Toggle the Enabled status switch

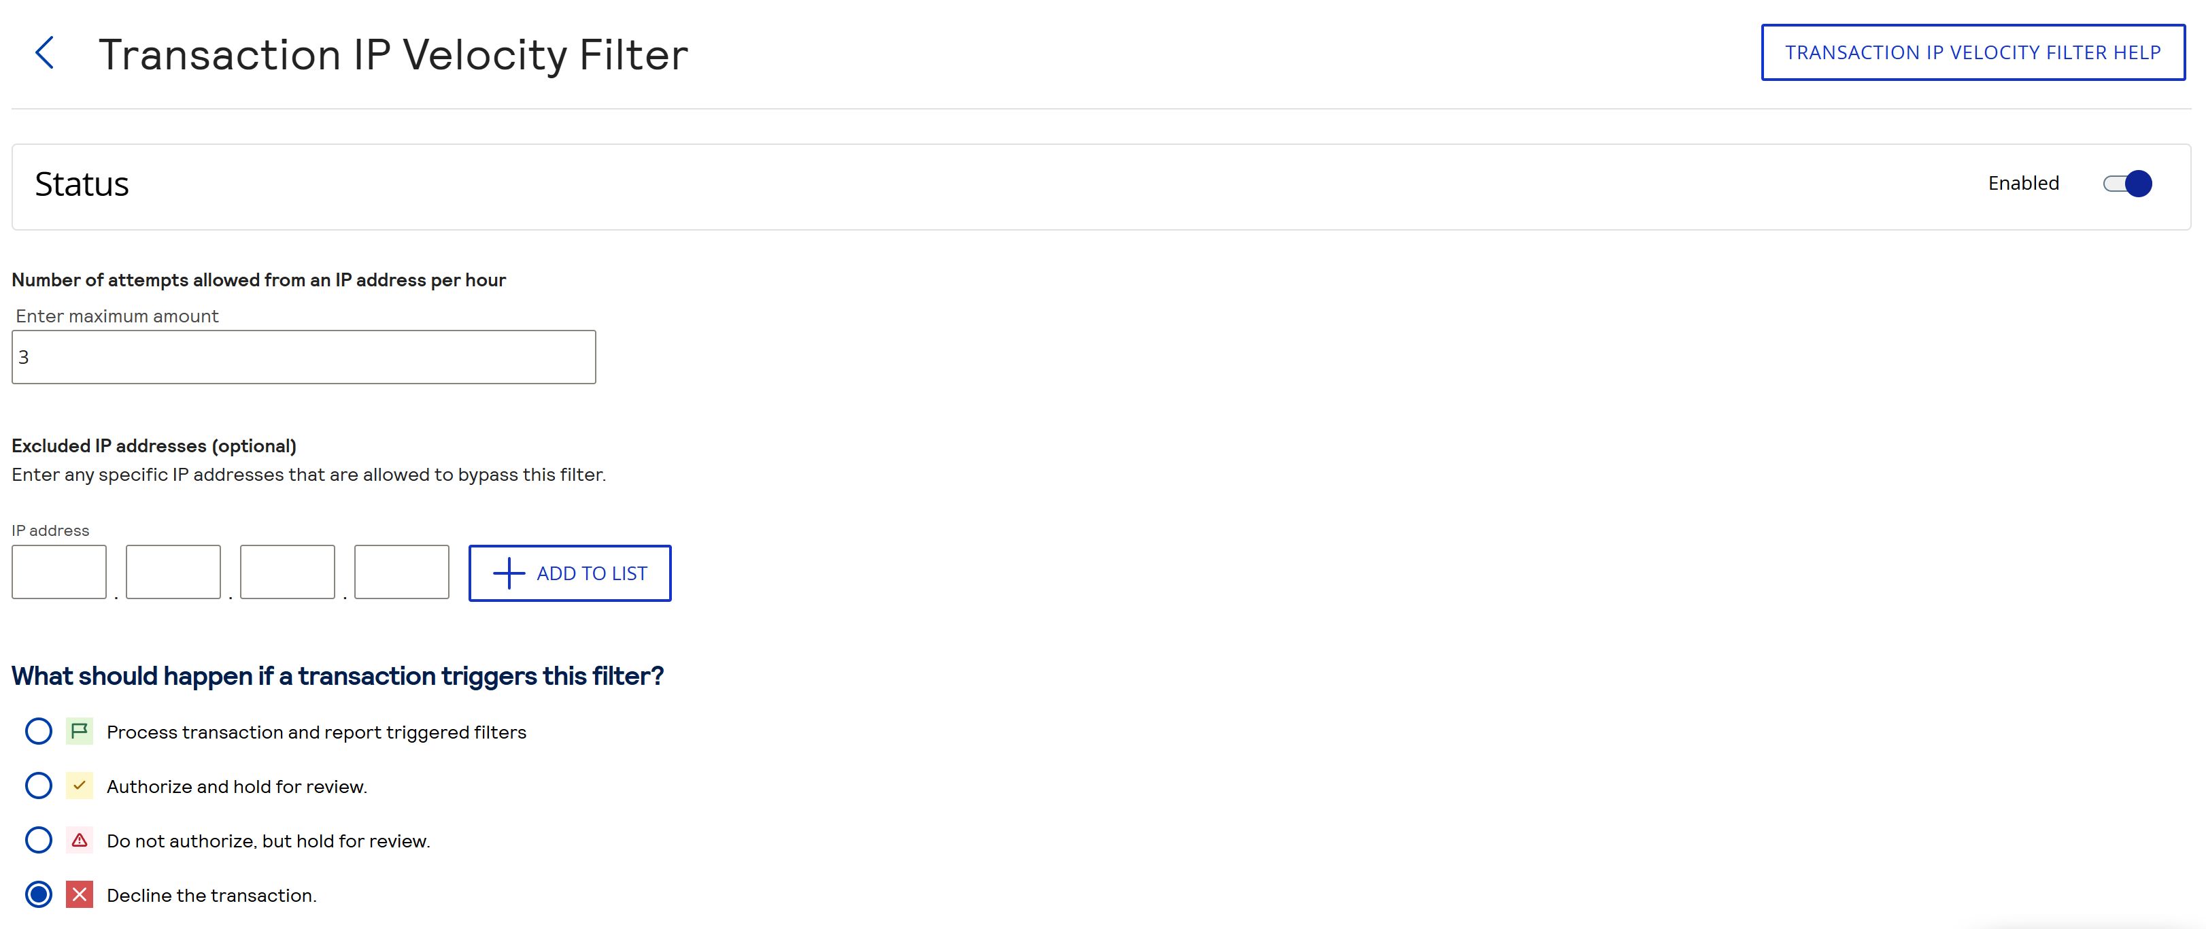[2127, 183]
